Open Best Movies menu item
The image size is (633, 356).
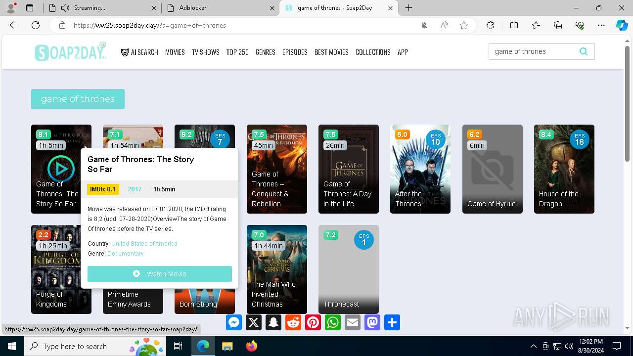click(331, 52)
